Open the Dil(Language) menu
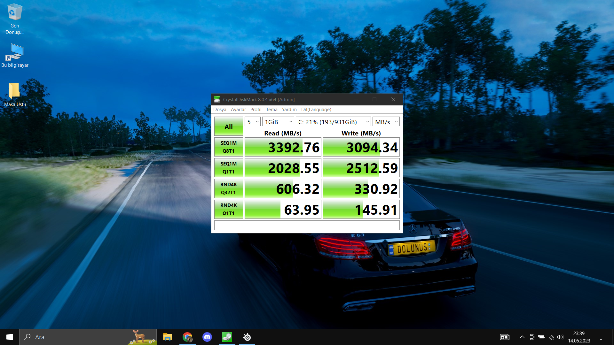 coord(316,109)
